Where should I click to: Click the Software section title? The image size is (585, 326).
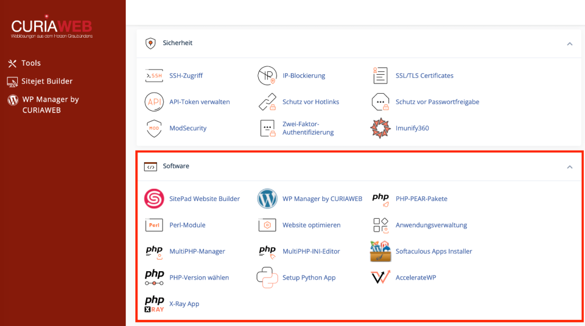[176, 166]
